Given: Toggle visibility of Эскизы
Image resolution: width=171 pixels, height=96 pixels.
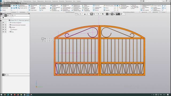Looking at the screenshot, I should tap(3, 27).
